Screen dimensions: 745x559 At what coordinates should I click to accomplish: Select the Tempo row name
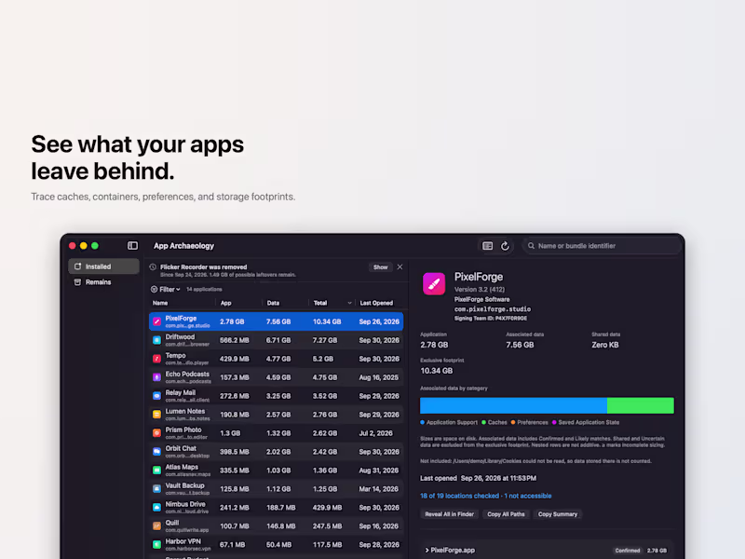click(x=175, y=355)
